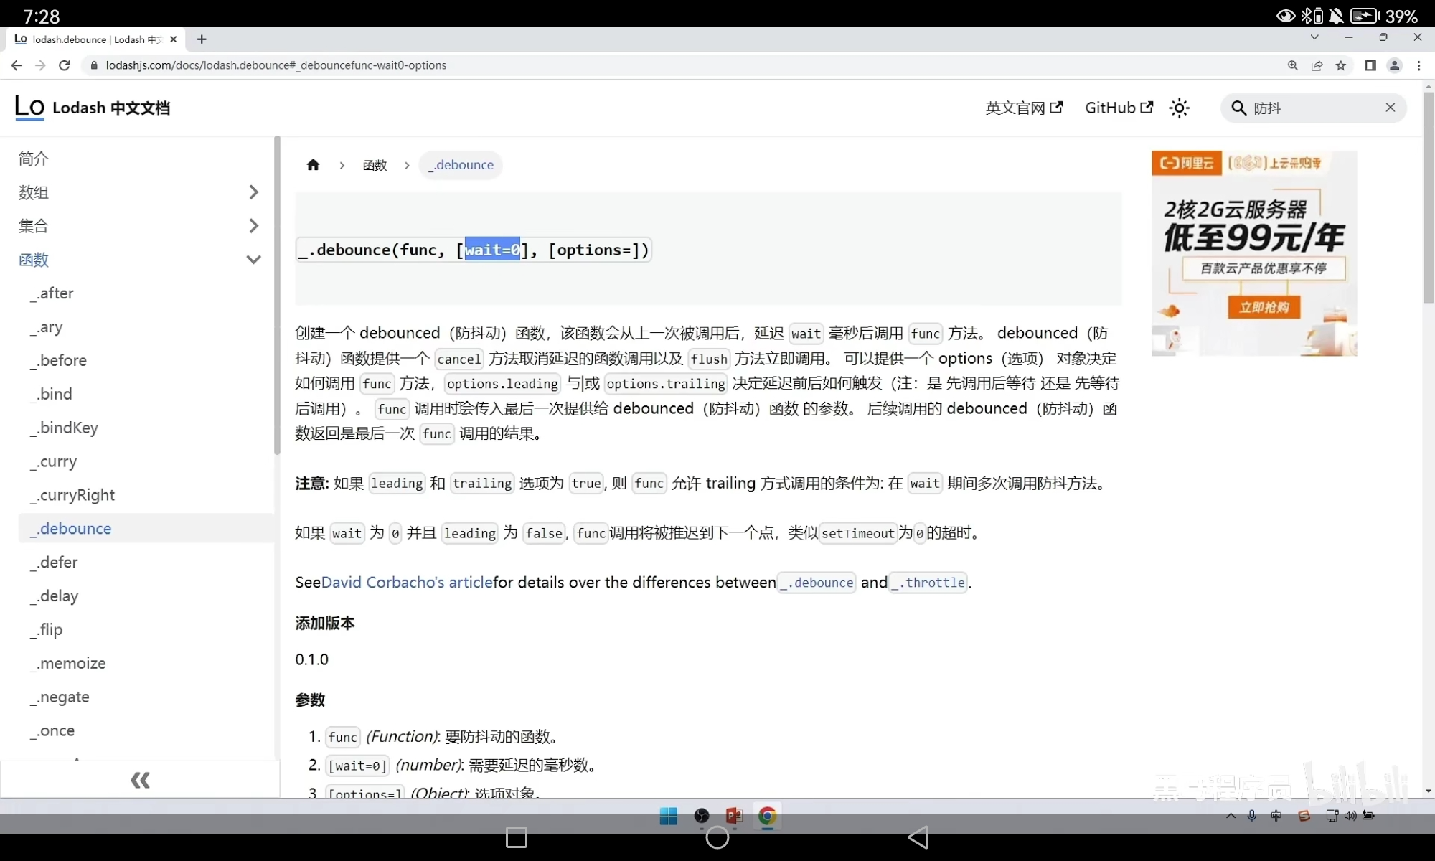The height and width of the screenshot is (861, 1435).
Task: Click the home breadcrumb icon
Action: pos(313,165)
